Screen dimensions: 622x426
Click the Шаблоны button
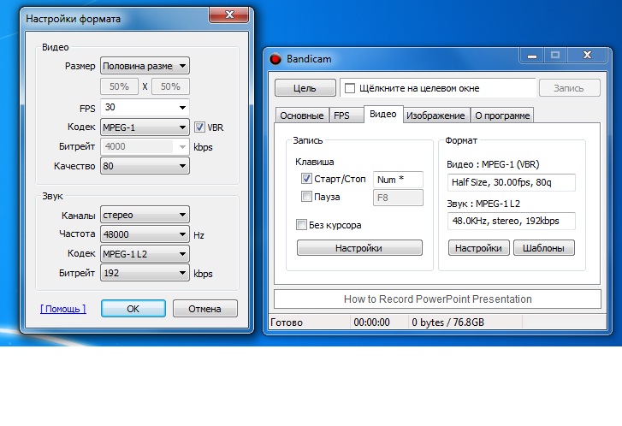tap(544, 248)
